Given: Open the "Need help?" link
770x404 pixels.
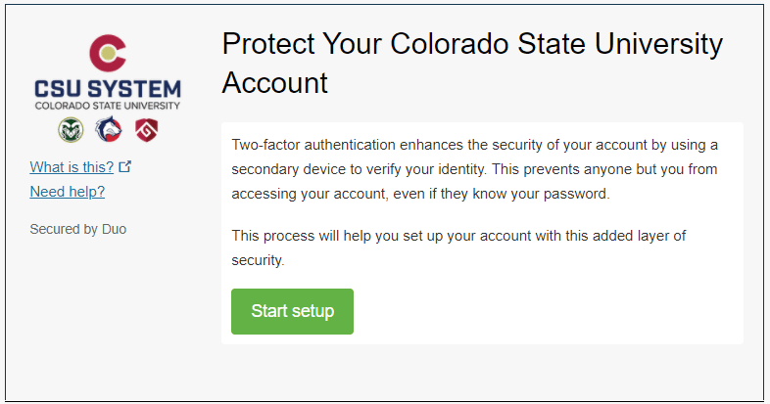Looking at the screenshot, I should pyautogui.click(x=68, y=191).
